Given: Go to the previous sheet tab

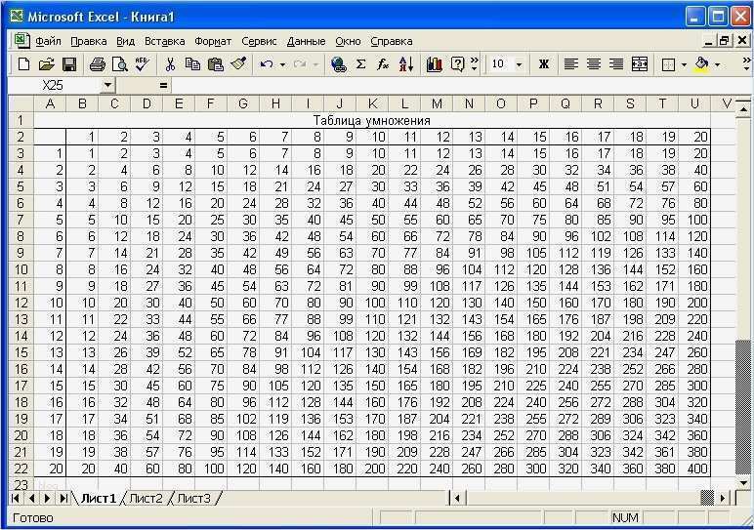Looking at the screenshot, I should 31,499.
